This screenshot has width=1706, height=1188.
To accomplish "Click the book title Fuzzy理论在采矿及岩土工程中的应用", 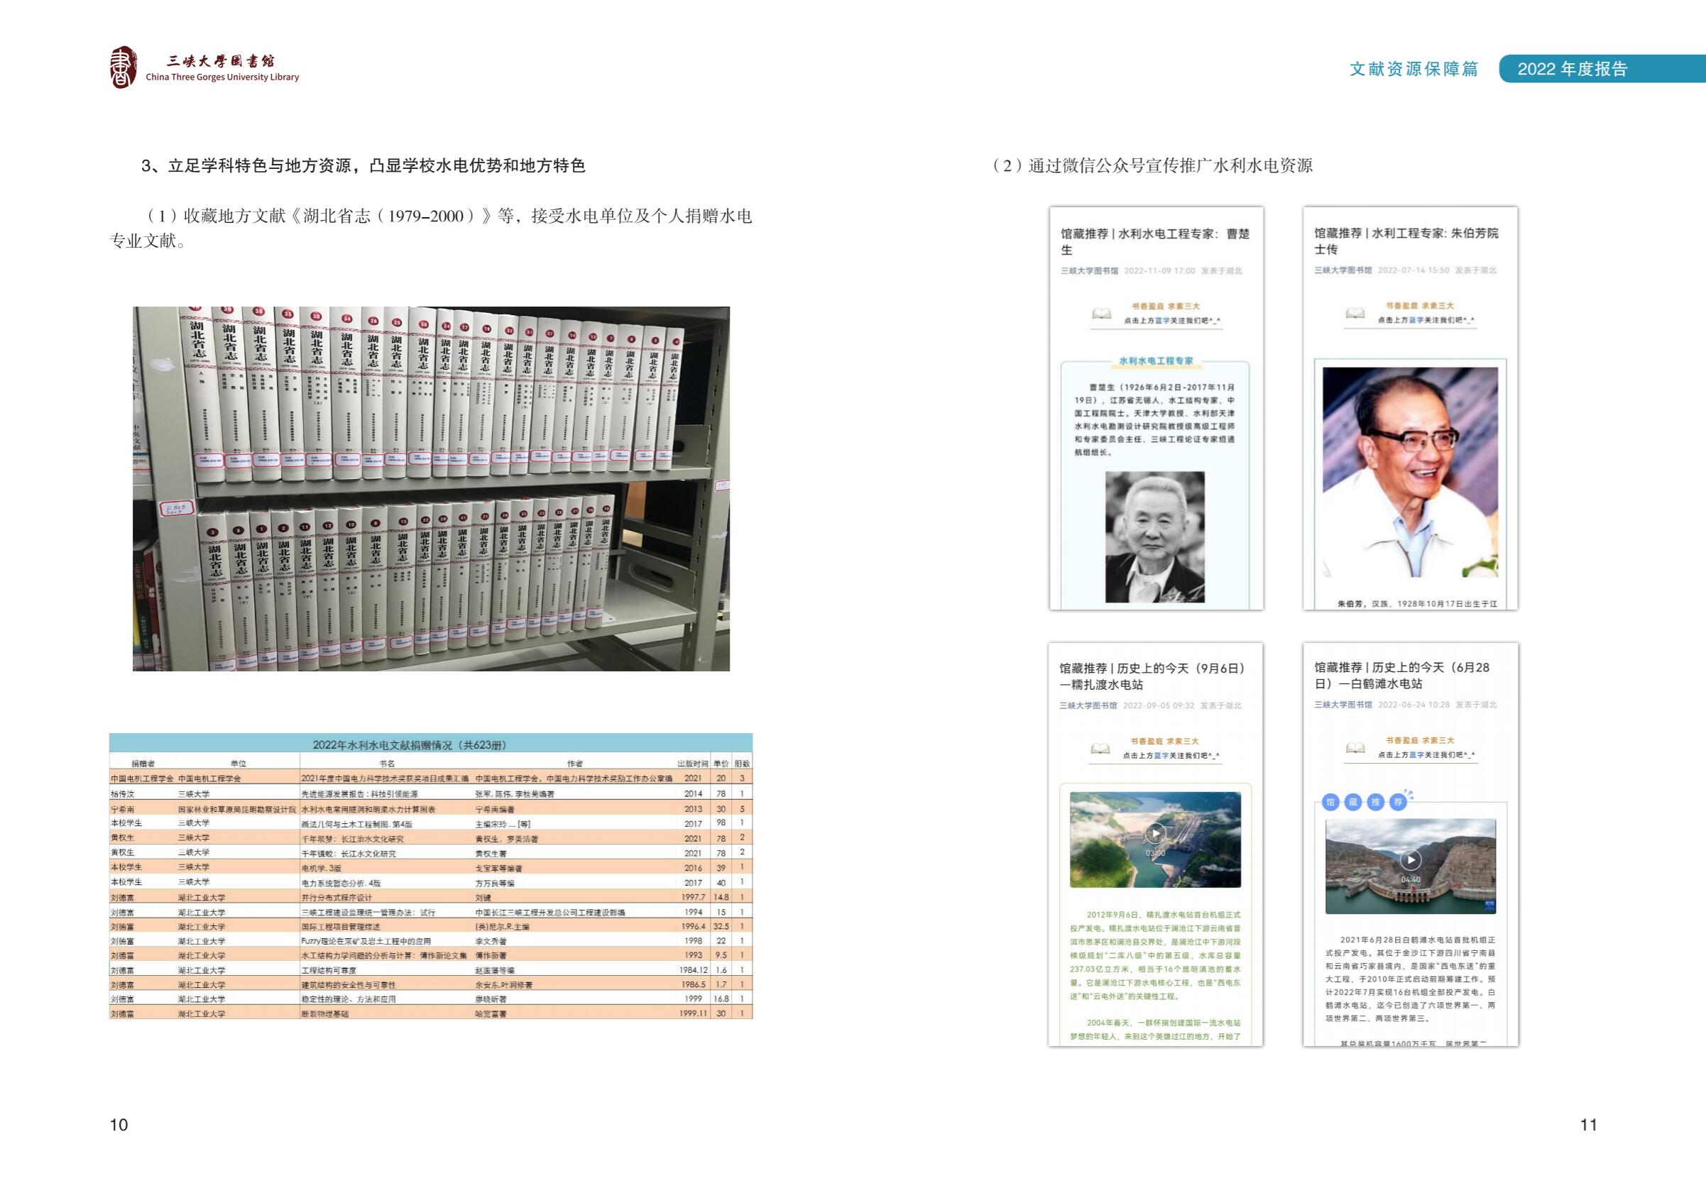I will [365, 940].
